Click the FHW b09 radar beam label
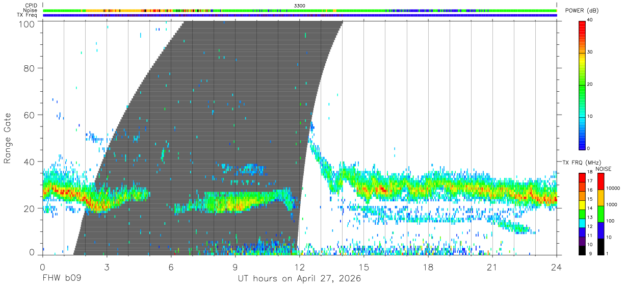Image resolution: width=626 pixels, height=289 pixels. (x=62, y=279)
